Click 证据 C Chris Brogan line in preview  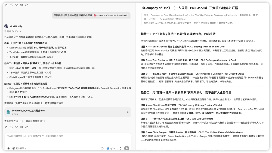(x=191, y=132)
